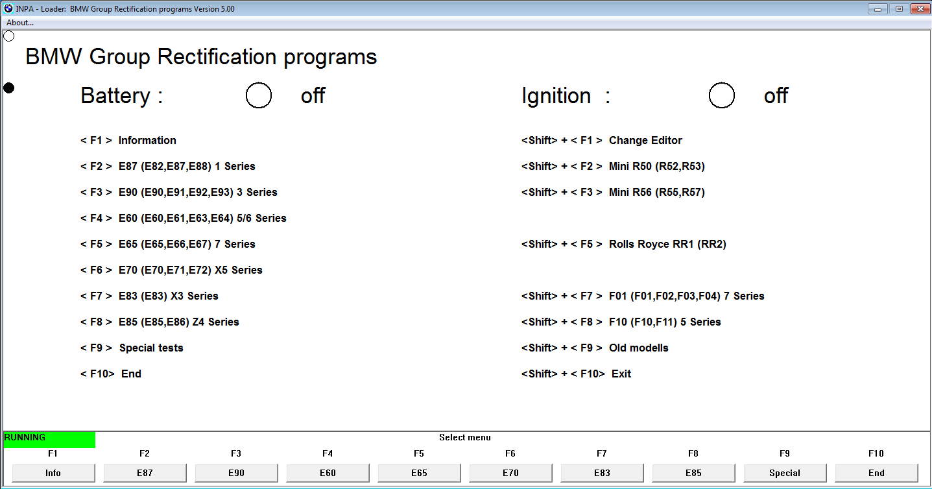932x489 pixels.
Task: Select '<Shift> + < F10> Exit' line
Action: 576,374
